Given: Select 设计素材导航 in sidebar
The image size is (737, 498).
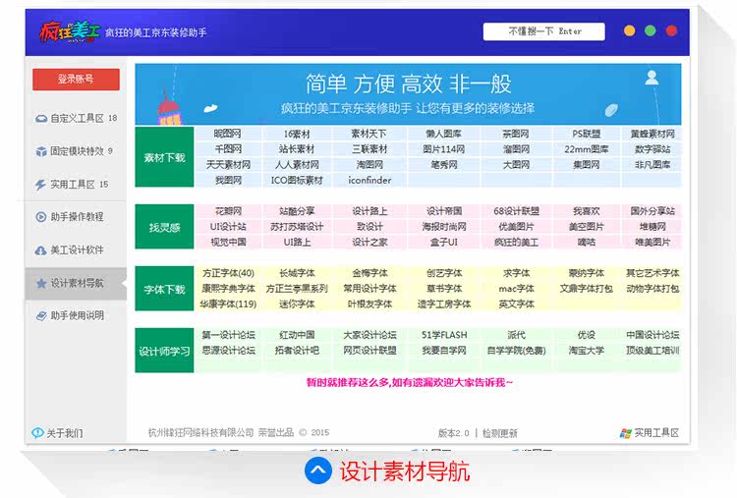Looking at the screenshot, I should point(76,283).
